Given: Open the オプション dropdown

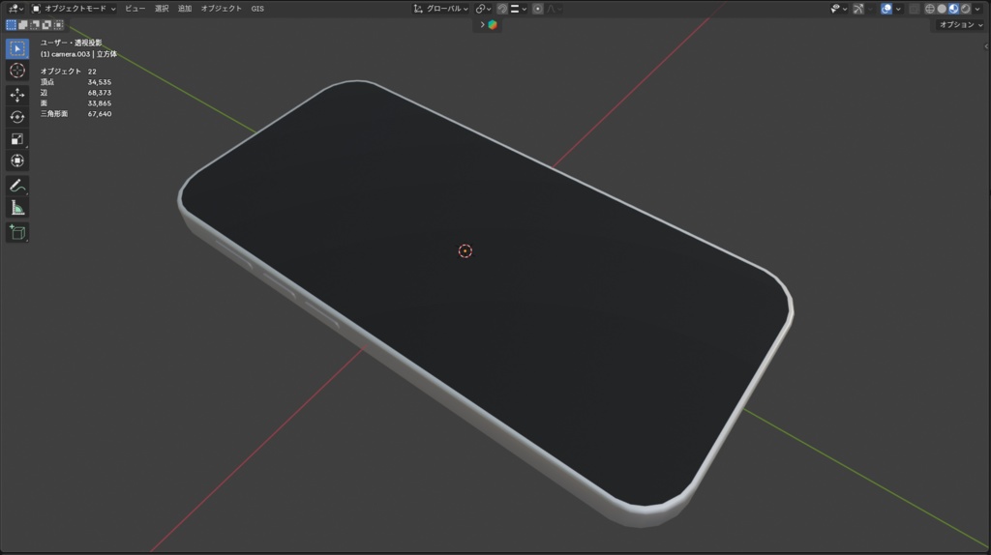Looking at the screenshot, I should coord(961,24).
